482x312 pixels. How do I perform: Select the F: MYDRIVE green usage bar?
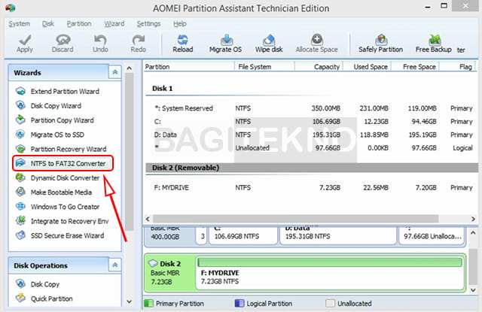coord(330,262)
